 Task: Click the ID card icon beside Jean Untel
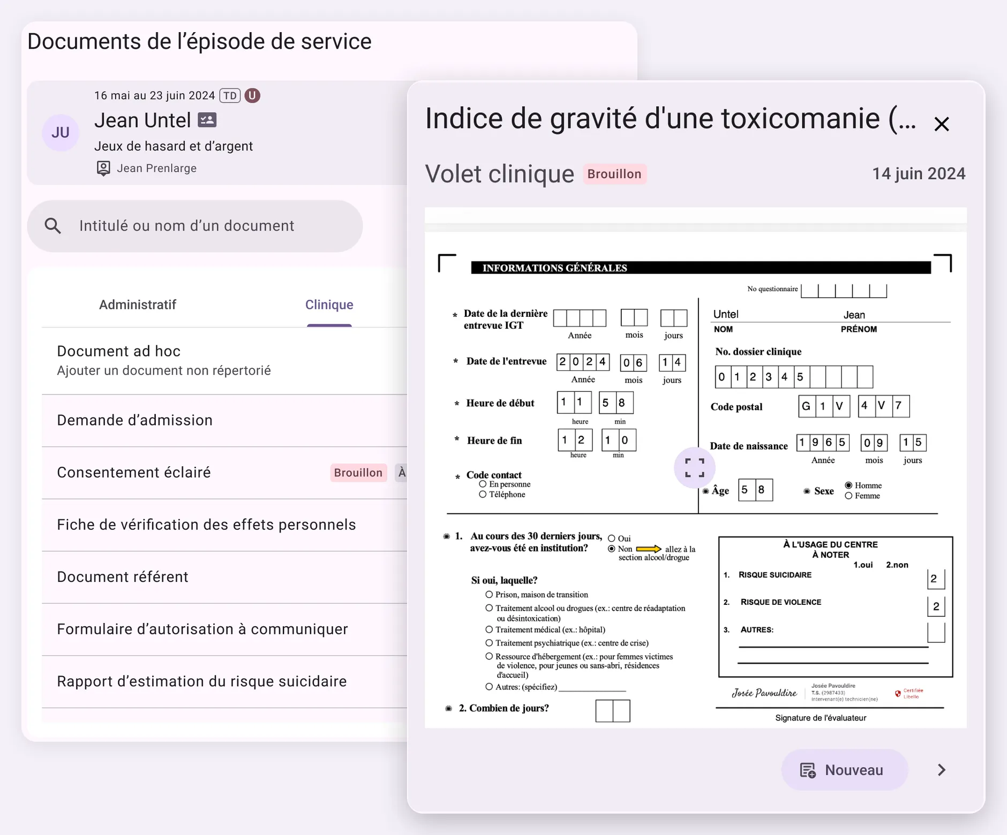coord(207,120)
